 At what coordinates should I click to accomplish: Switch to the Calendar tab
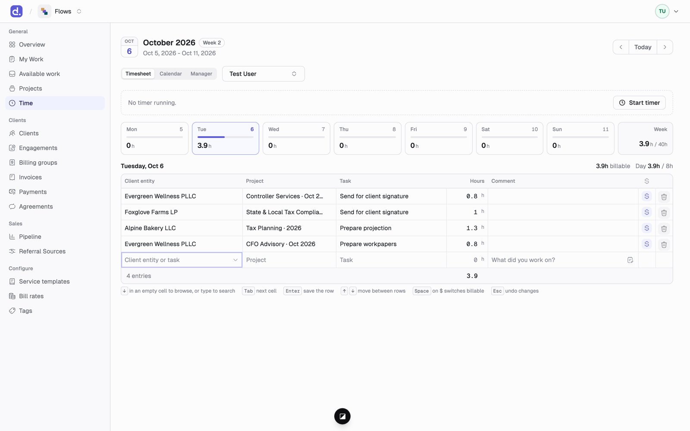coord(171,74)
